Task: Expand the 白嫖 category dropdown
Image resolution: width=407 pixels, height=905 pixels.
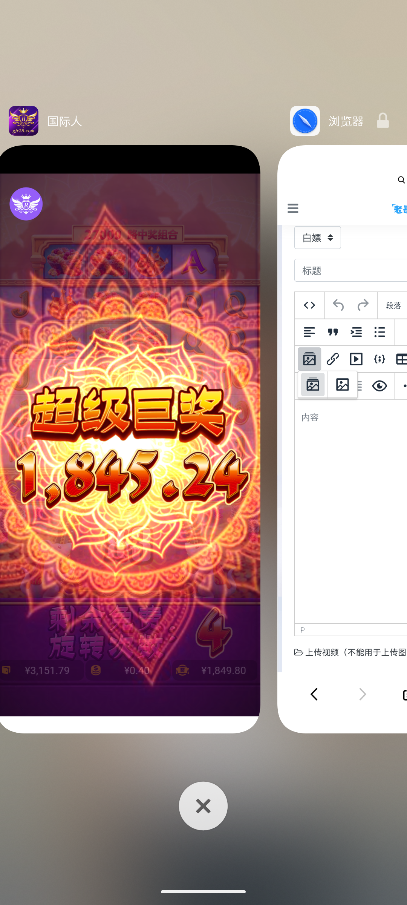Action: coord(318,238)
